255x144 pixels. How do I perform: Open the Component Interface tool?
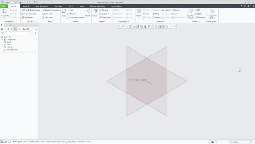coord(212,14)
